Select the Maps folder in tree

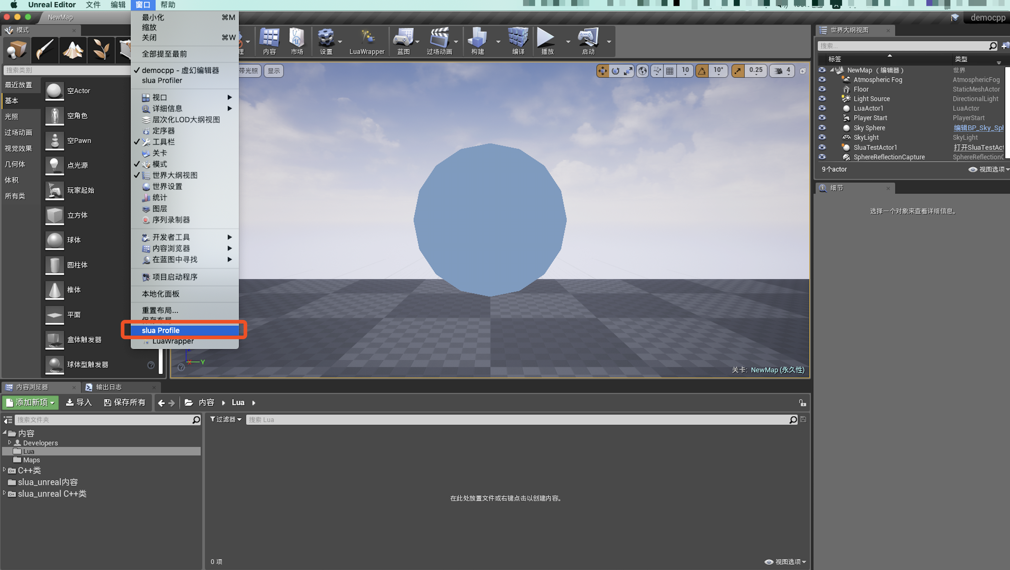(x=31, y=460)
